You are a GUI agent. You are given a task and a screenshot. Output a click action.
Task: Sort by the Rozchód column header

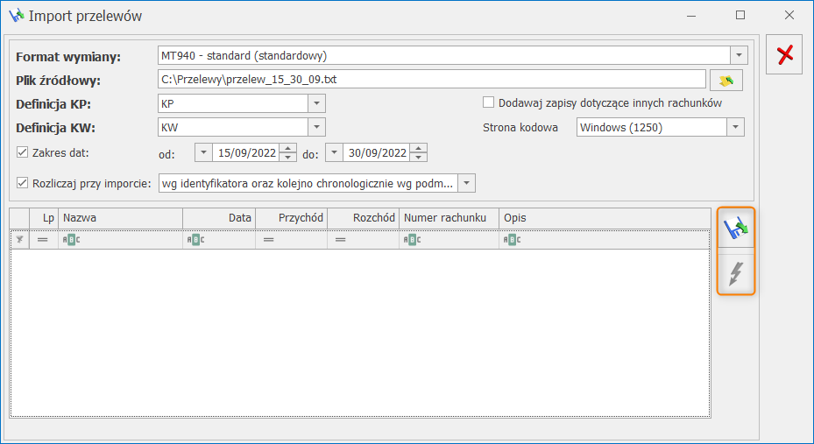pos(364,218)
